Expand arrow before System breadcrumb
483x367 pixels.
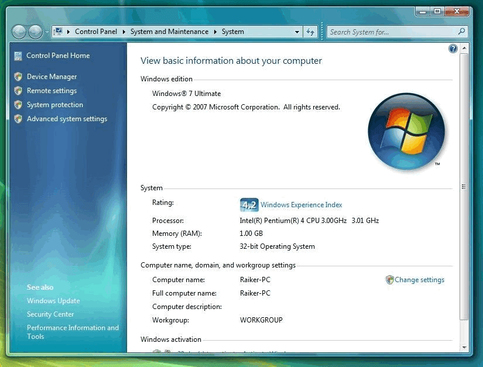pos(215,32)
